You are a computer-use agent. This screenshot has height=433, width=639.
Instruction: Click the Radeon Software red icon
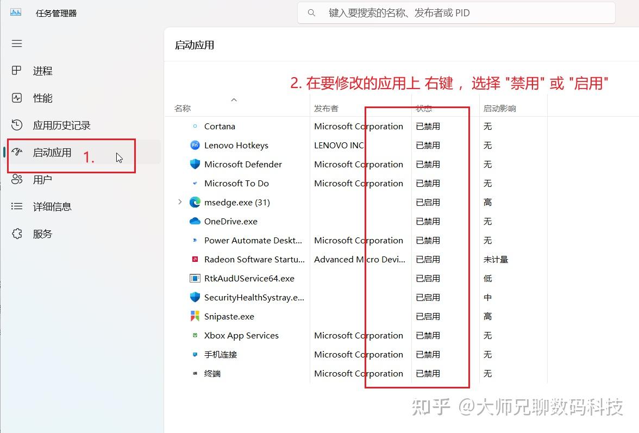tap(195, 259)
